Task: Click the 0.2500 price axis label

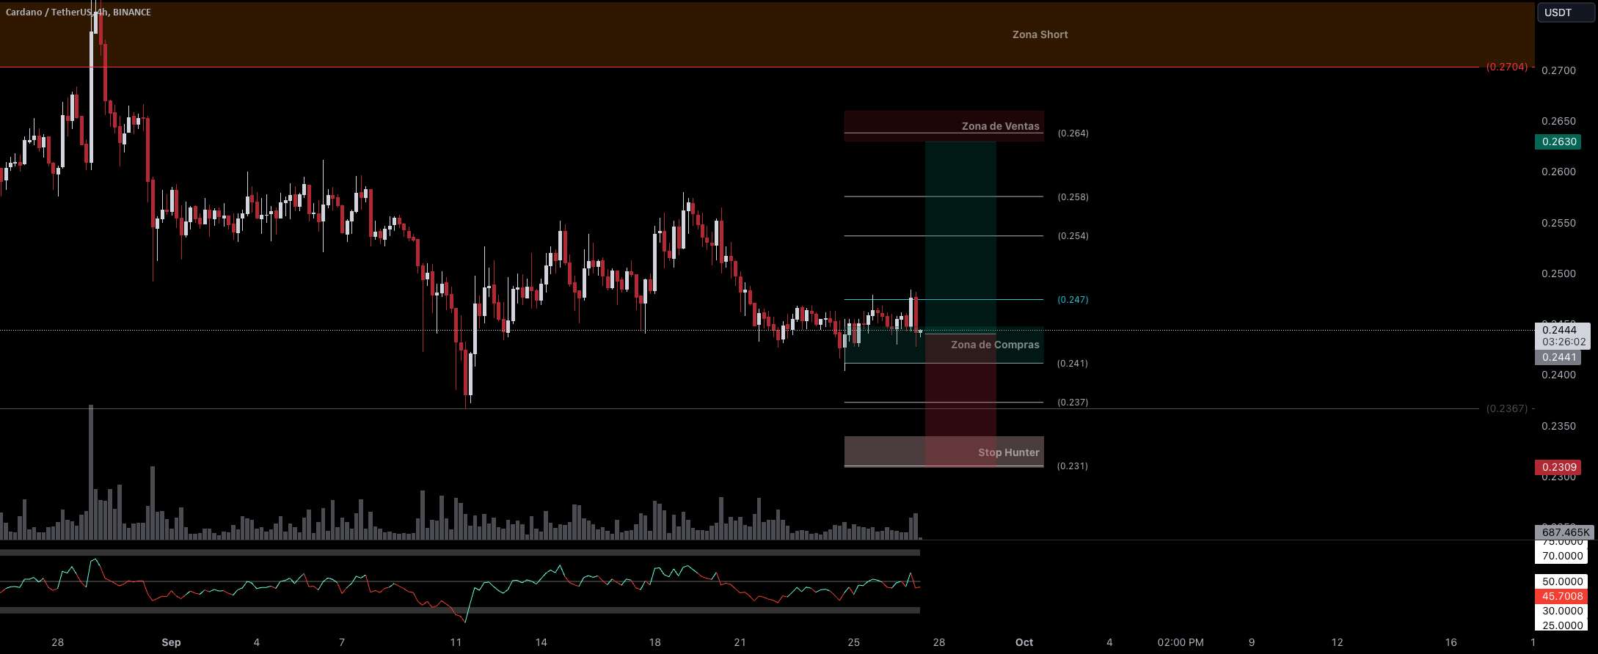Action: (1558, 273)
